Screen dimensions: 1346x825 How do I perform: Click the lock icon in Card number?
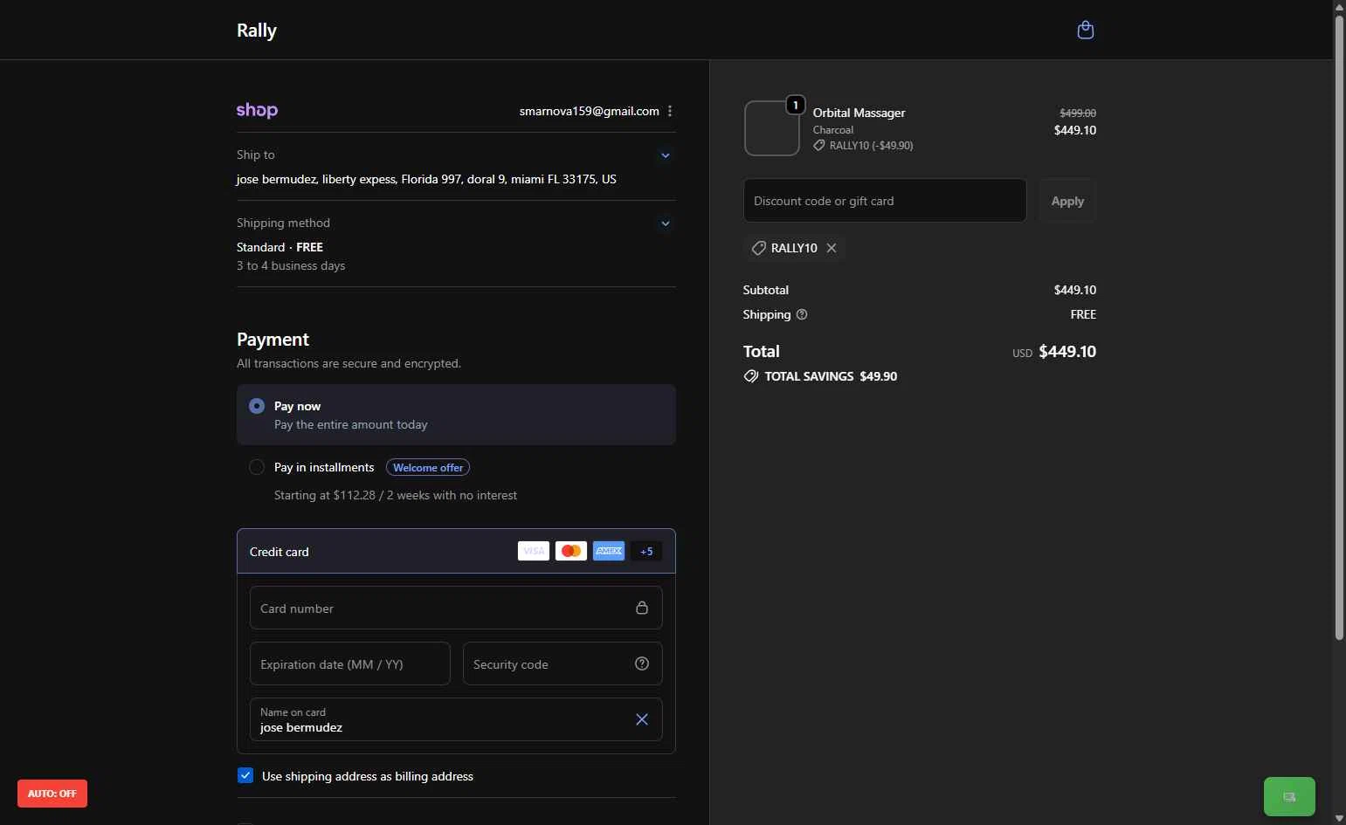pyautogui.click(x=642, y=608)
